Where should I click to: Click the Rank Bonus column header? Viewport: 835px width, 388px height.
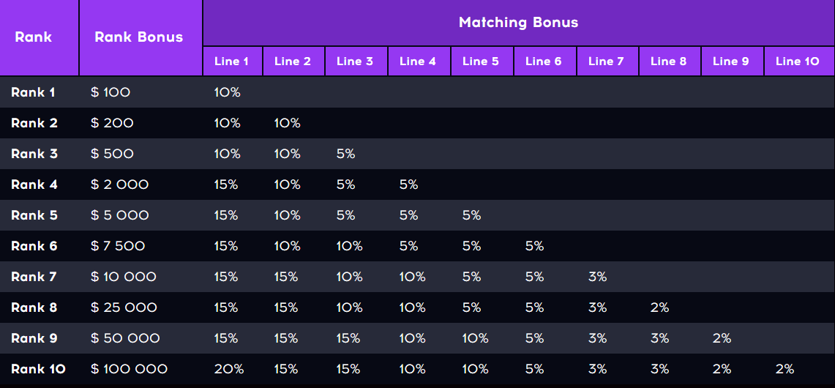[138, 37]
